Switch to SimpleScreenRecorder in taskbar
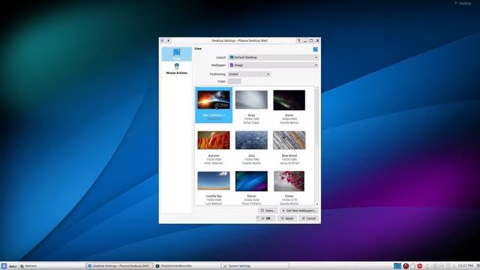Image resolution: width=480 pixels, height=270 pixels. point(187,266)
